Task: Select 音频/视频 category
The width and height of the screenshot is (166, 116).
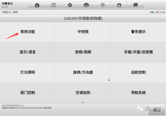Action: 83,52
